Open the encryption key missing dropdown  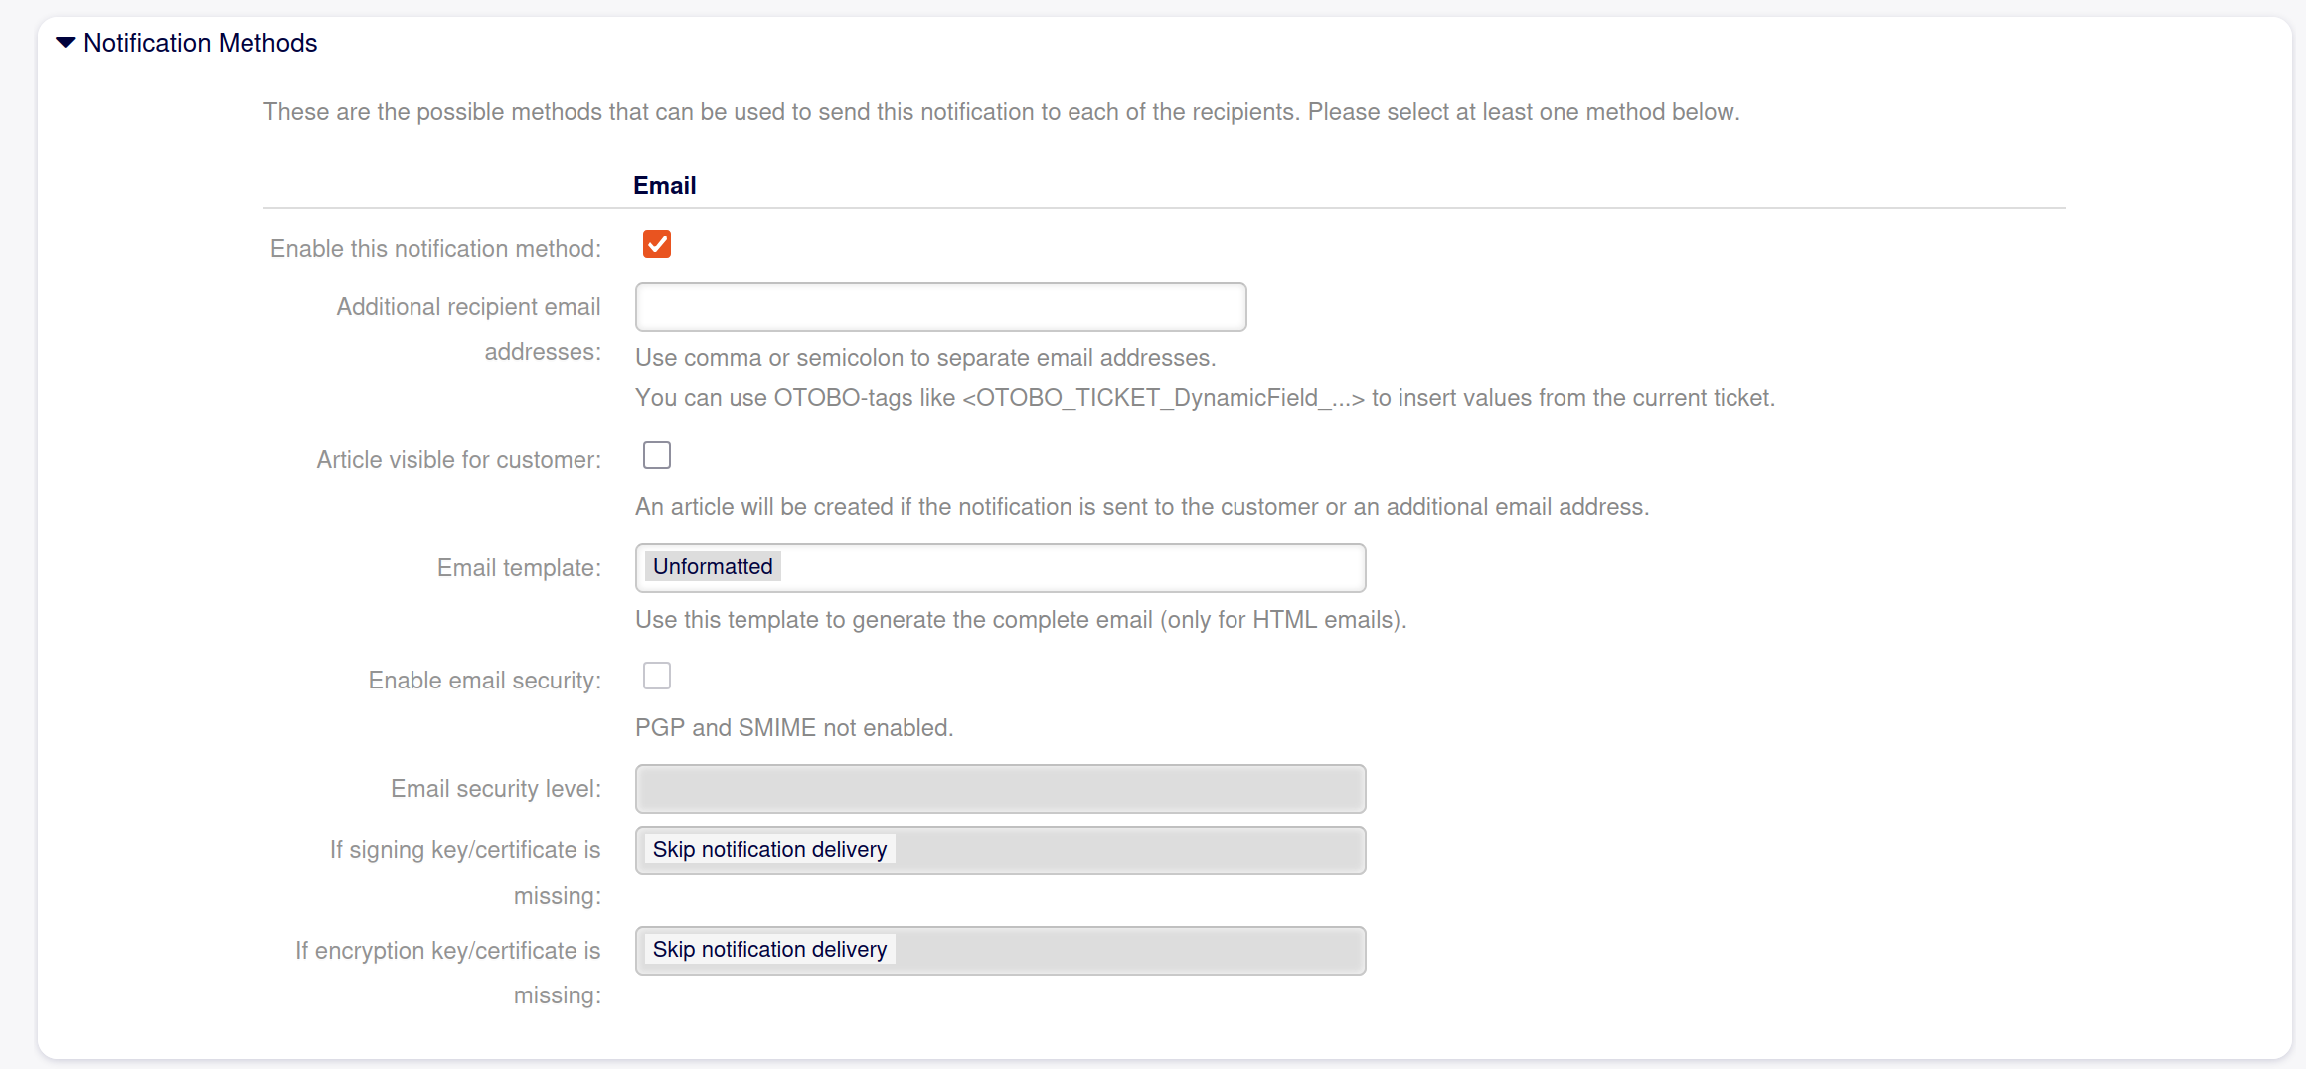pyautogui.click(x=1123, y=951)
